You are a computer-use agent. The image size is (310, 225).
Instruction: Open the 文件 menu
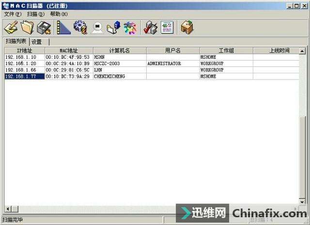12,14
